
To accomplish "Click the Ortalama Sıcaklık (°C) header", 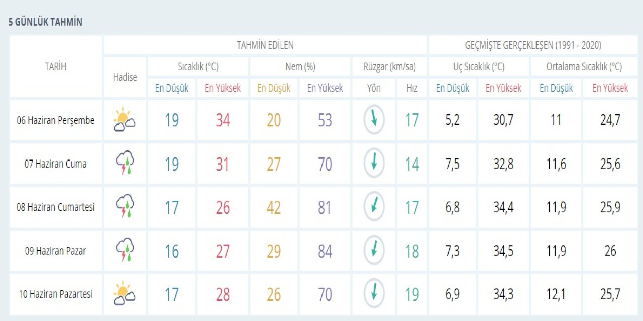I will click(584, 67).
